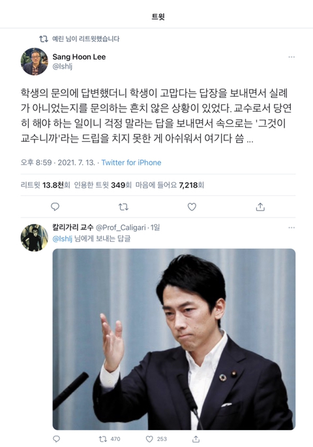The height and width of the screenshot is (447, 313).
Task: Open the 칼리가리 교수 avatar
Action: click(35, 237)
